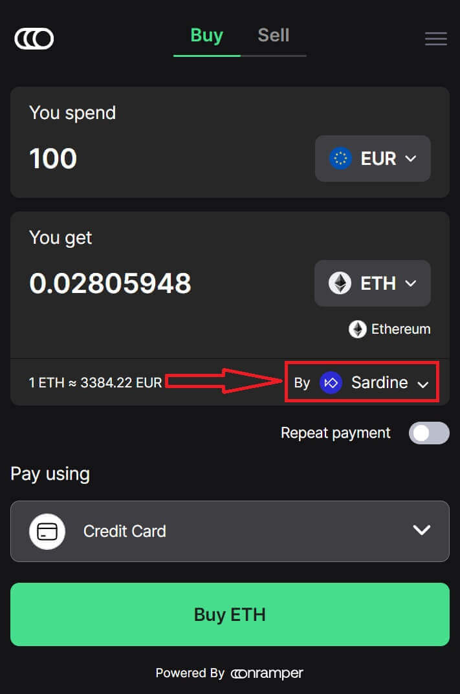Viewport: 460px width, 694px height.
Task: Click the Onramper logo at top left
Action: point(34,39)
